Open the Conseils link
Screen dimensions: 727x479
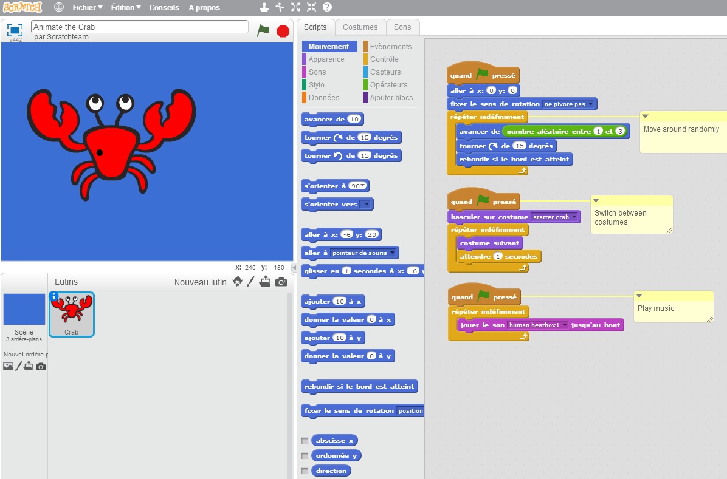(x=164, y=8)
